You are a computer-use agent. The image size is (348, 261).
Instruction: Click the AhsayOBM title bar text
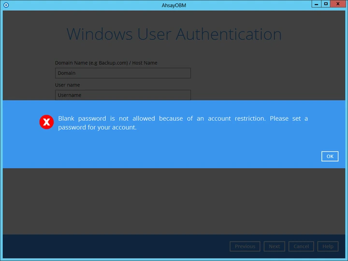(x=174, y=4)
